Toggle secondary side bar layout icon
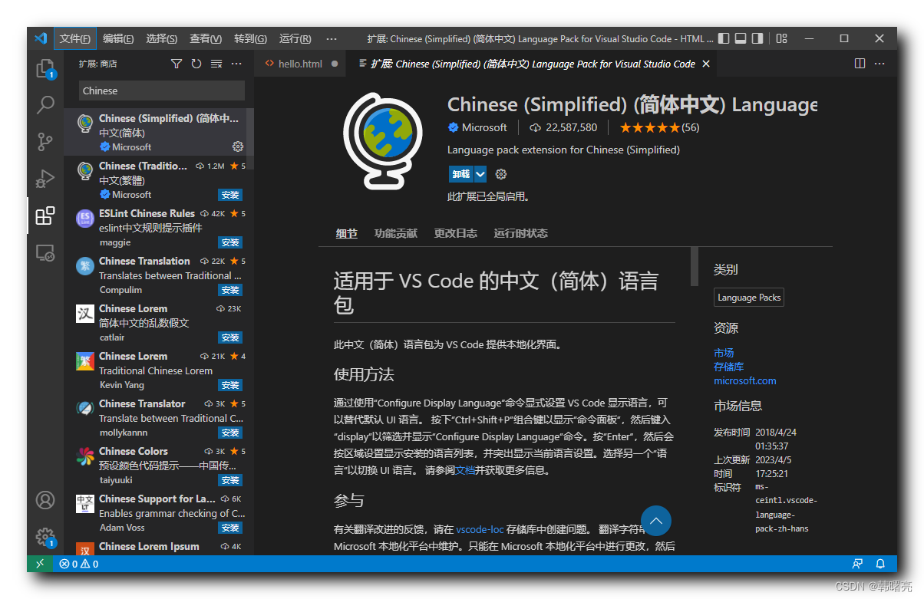The image size is (924, 599). (x=757, y=38)
